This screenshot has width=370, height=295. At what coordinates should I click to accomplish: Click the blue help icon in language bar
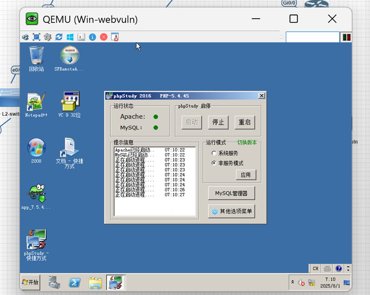[339, 268]
